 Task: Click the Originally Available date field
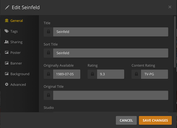67,74
